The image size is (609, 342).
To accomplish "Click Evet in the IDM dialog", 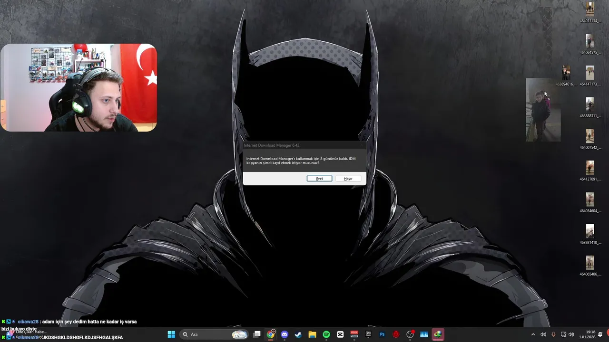I will click(x=319, y=179).
